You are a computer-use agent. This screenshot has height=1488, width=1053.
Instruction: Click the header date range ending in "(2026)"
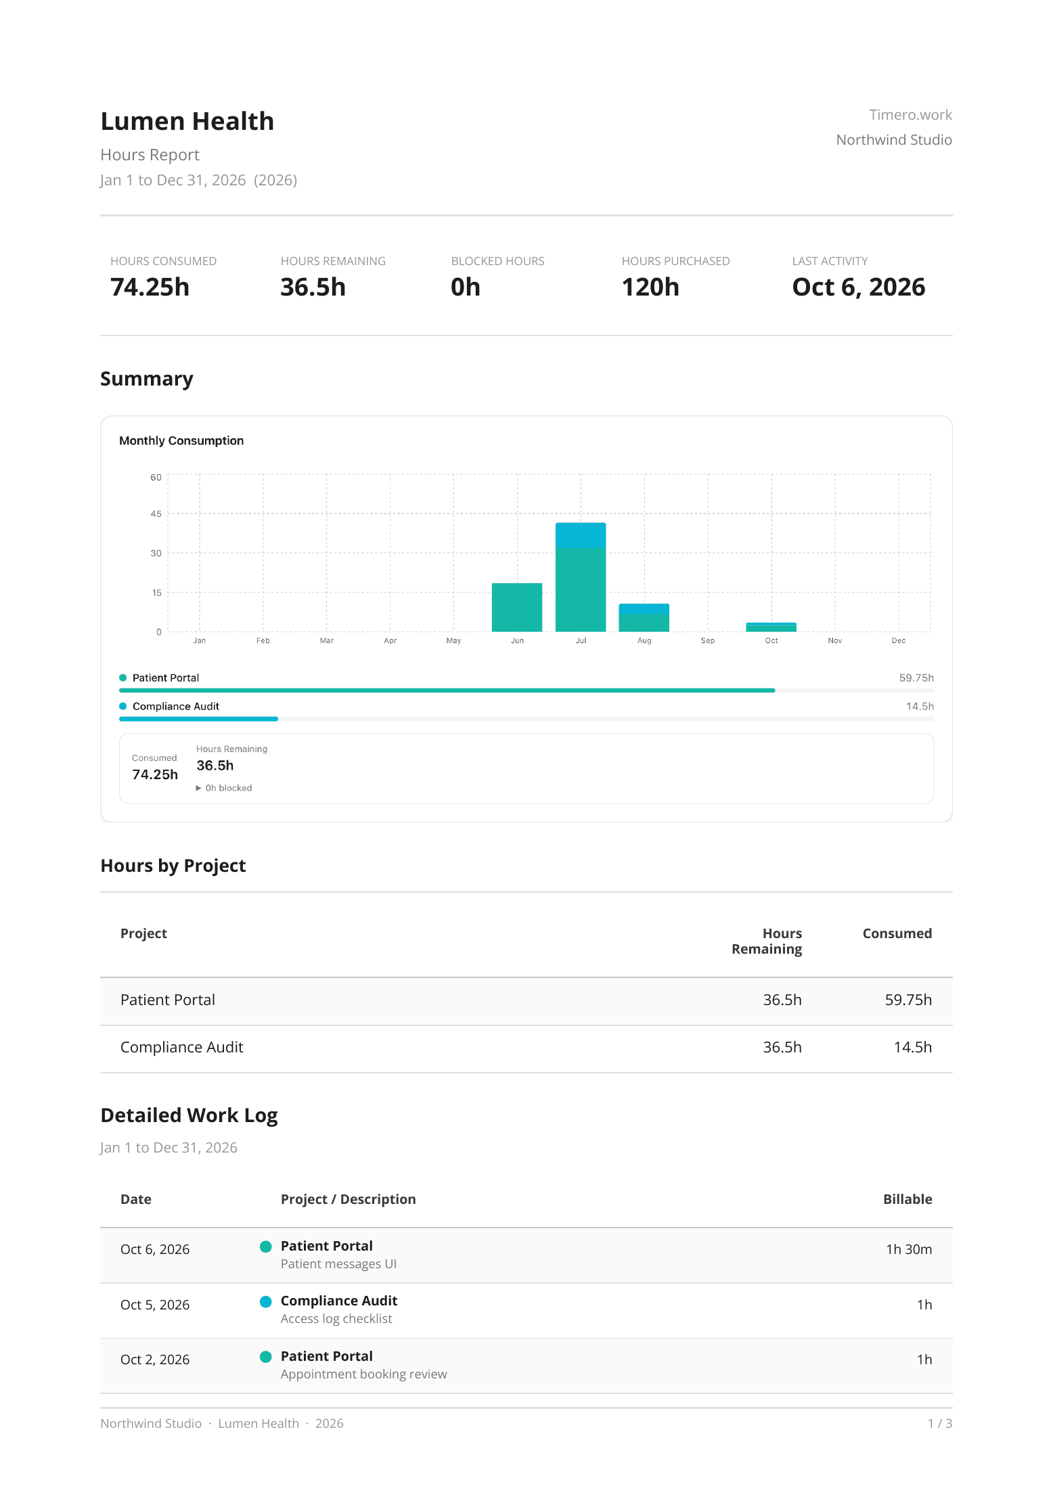(x=199, y=180)
